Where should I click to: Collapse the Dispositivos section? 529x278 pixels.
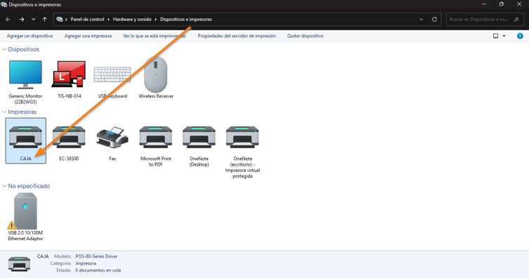point(4,50)
